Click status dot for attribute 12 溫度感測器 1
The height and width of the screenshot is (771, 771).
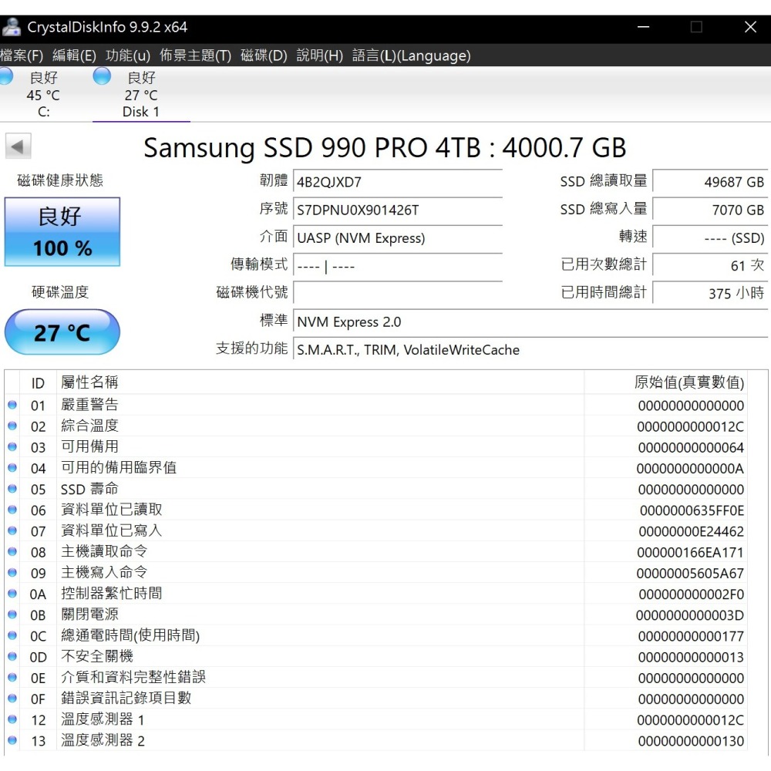pyautogui.click(x=12, y=719)
